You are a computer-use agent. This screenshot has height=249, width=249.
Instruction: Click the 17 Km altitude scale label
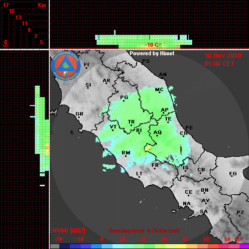click(x=6, y=5)
